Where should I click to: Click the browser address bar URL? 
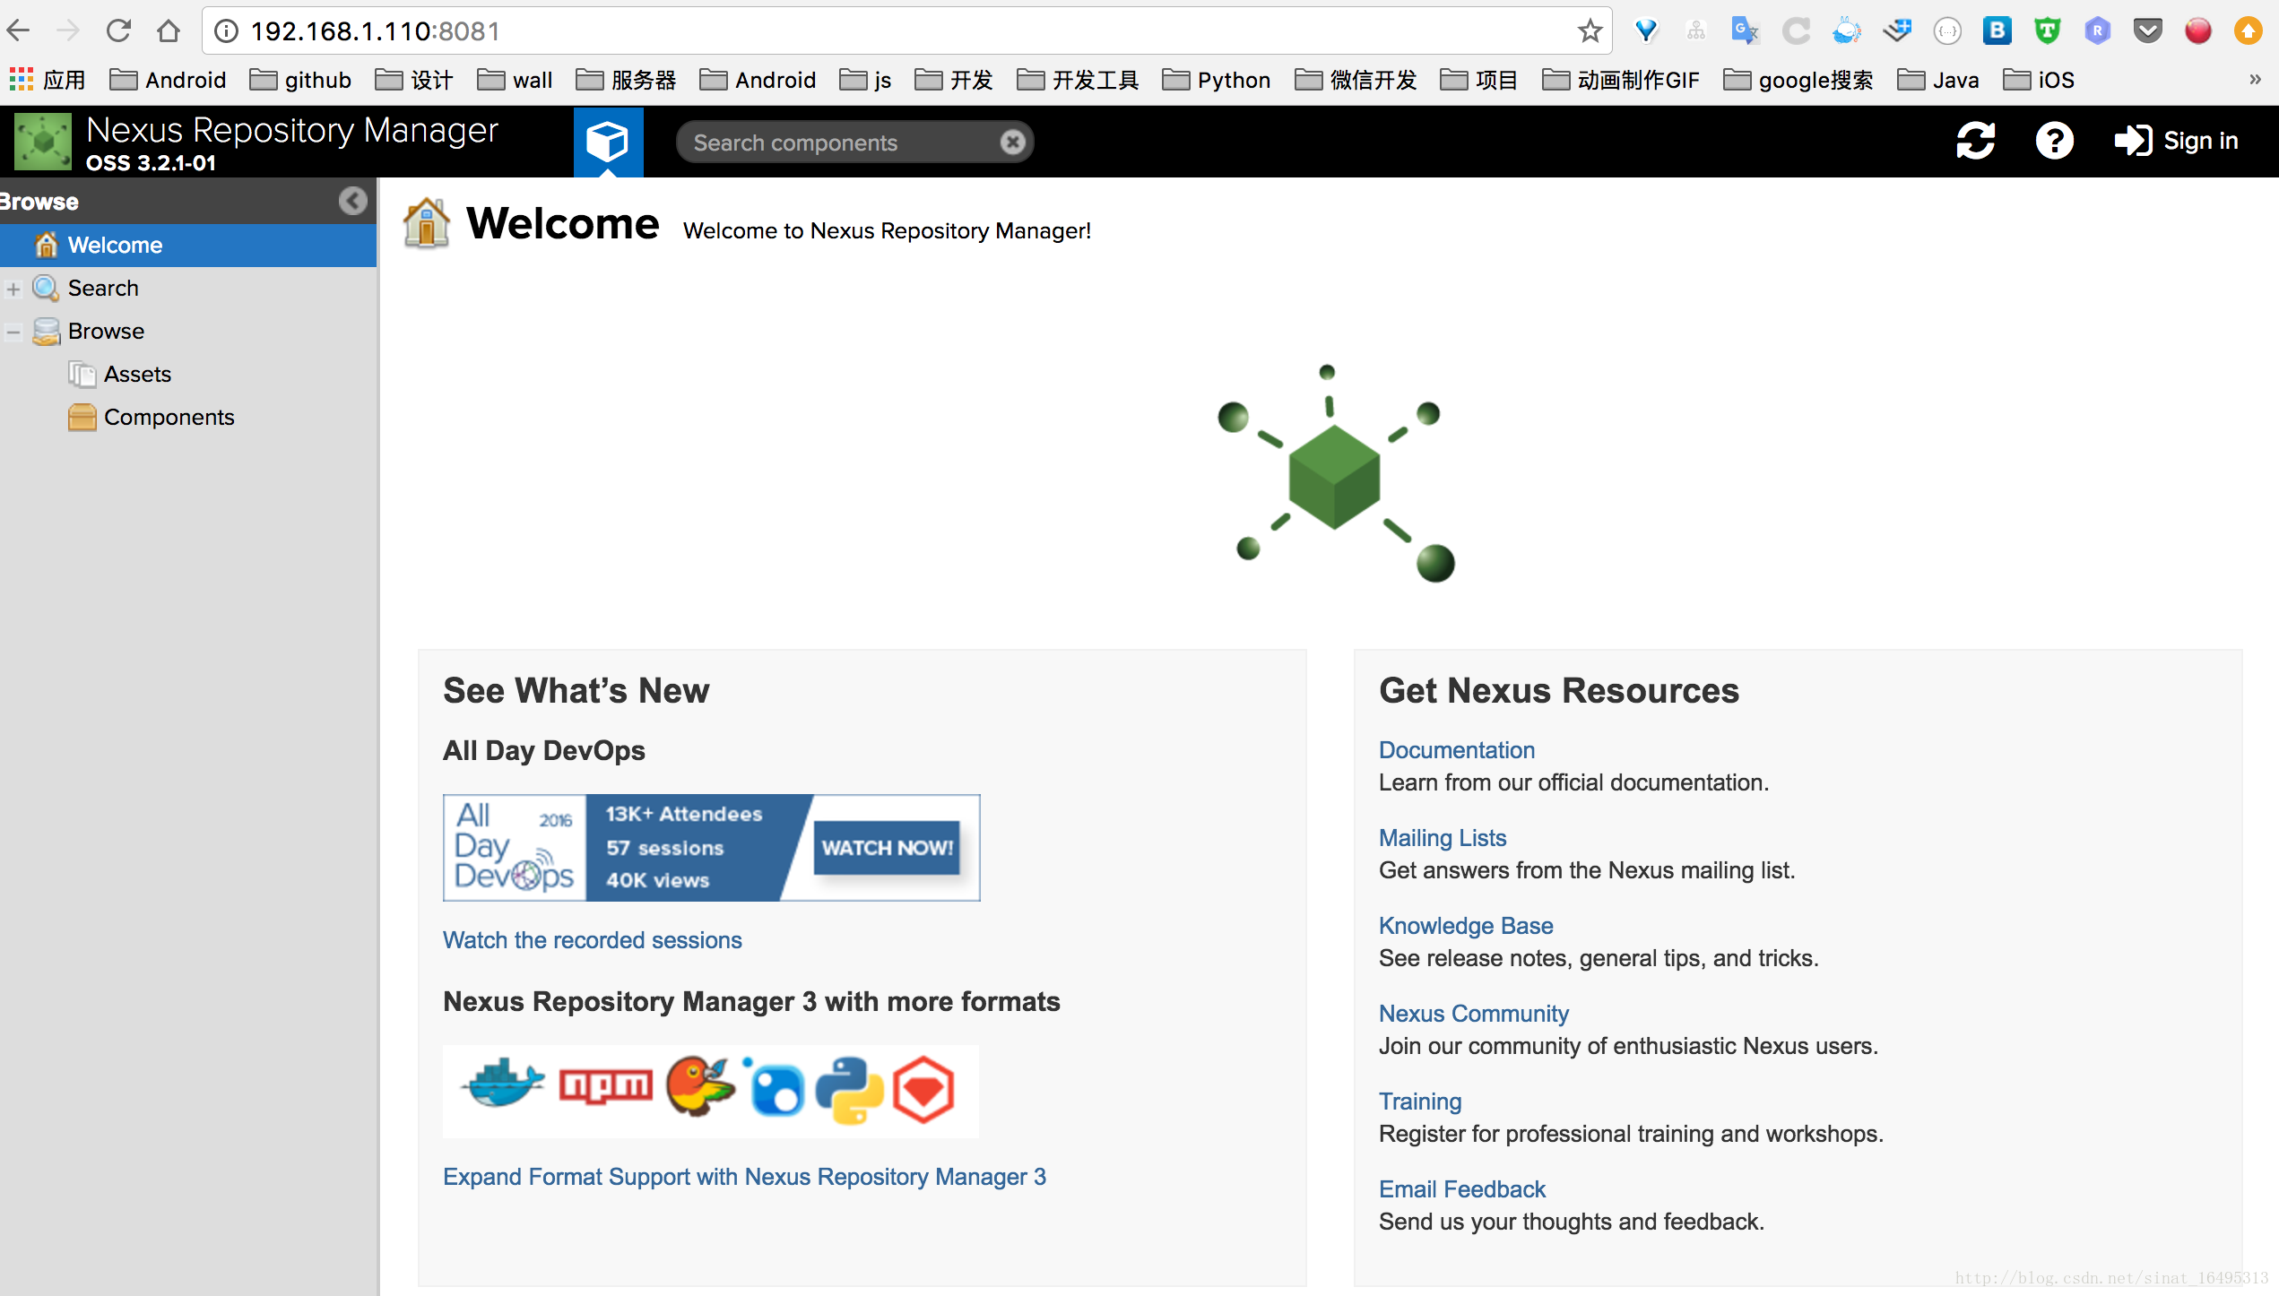pyautogui.click(x=375, y=31)
